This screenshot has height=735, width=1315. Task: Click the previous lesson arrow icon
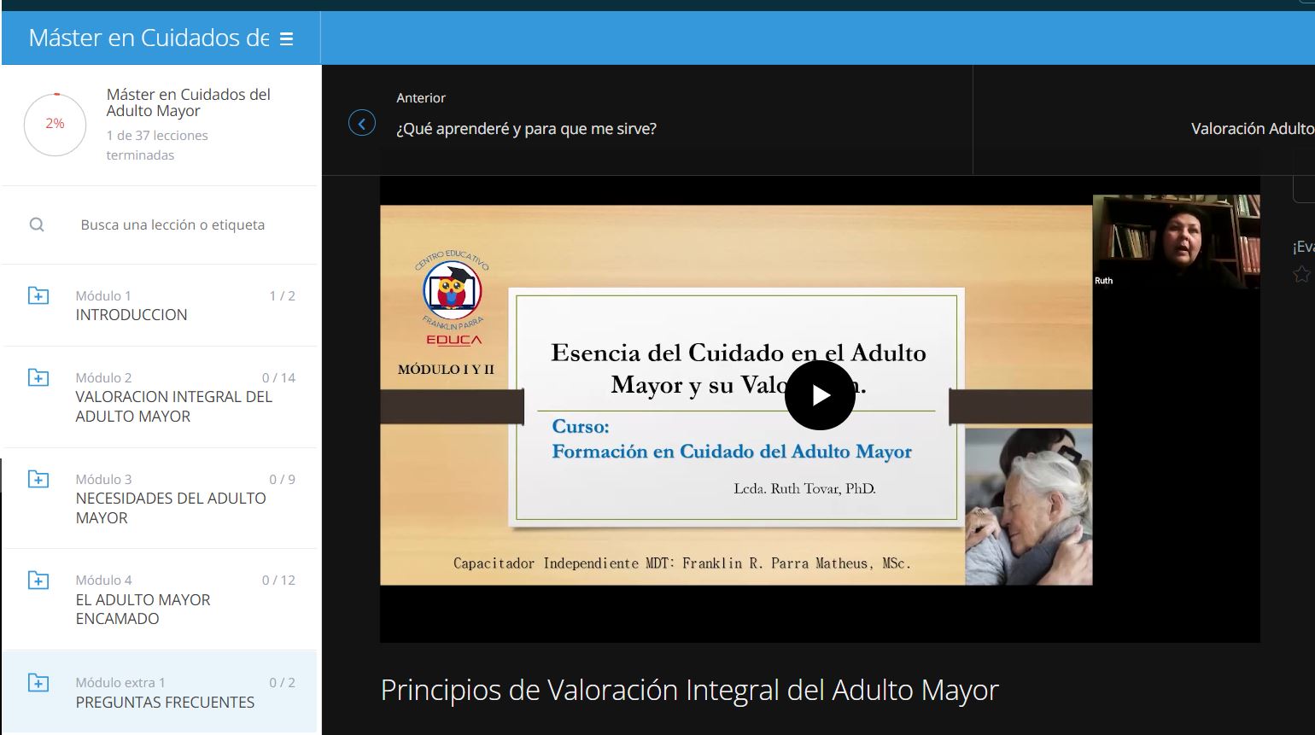pos(362,124)
